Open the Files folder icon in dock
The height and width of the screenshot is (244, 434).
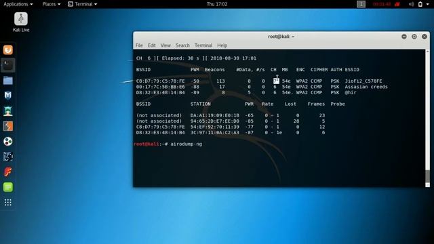(x=7, y=81)
